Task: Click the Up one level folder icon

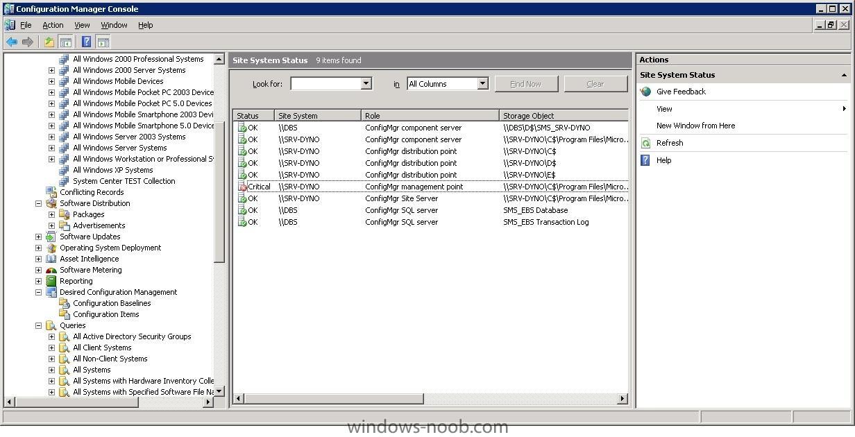Action: pyautogui.click(x=49, y=42)
